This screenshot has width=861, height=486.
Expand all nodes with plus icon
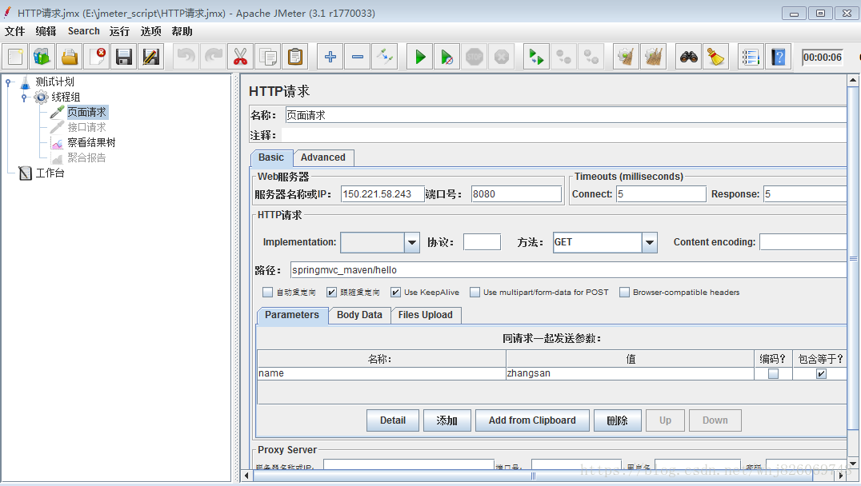[x=330, y=57]
